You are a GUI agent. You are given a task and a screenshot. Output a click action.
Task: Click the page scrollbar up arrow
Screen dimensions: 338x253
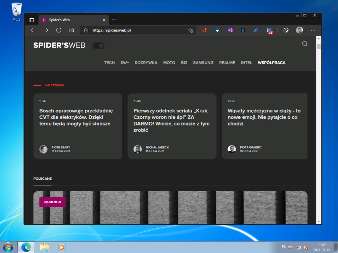(319, 39)
